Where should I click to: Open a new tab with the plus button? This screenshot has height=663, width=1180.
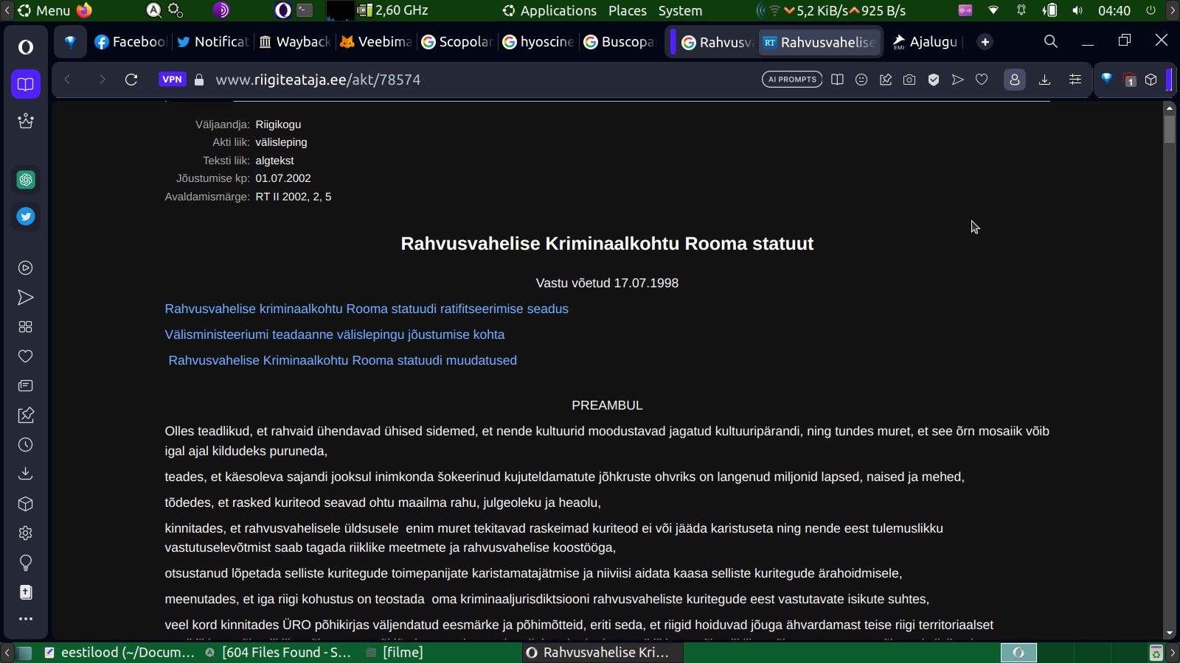coord(985,42)
